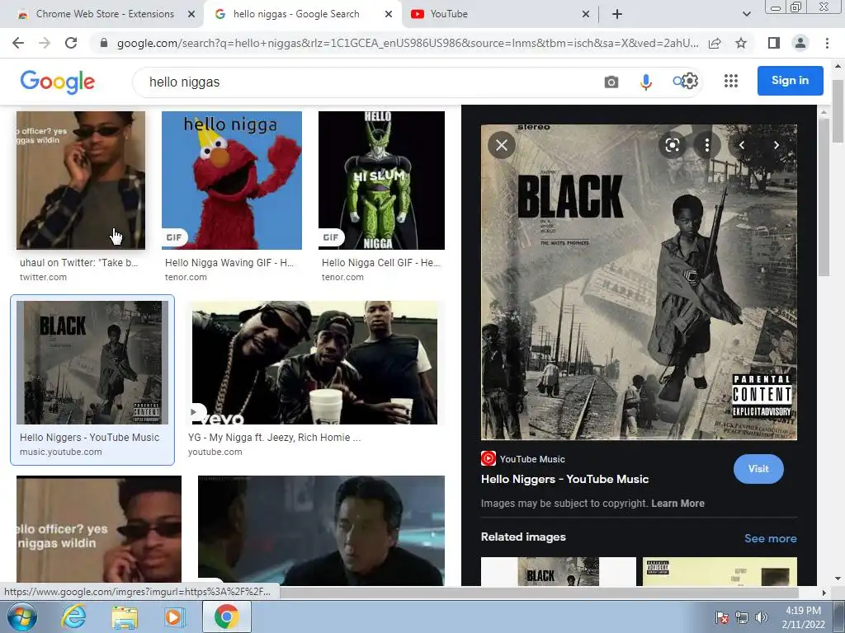Open the Learn More copyright link
The image size is (845, 633).
click(678, 504)
